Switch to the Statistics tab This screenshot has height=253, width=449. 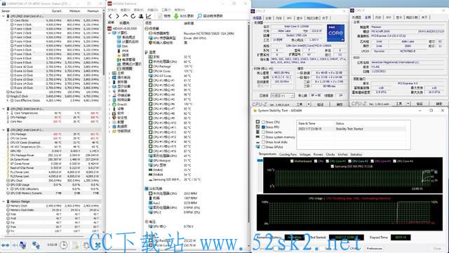[356, 155]
